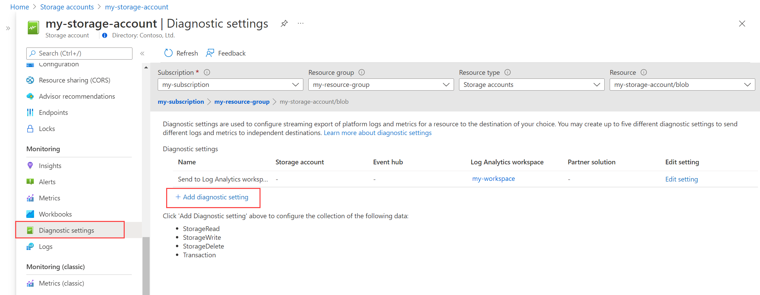Viewport: 760px width, 295px height.
Task: Expand the portal side menu chevrons
Action: [x=8, y=28]
